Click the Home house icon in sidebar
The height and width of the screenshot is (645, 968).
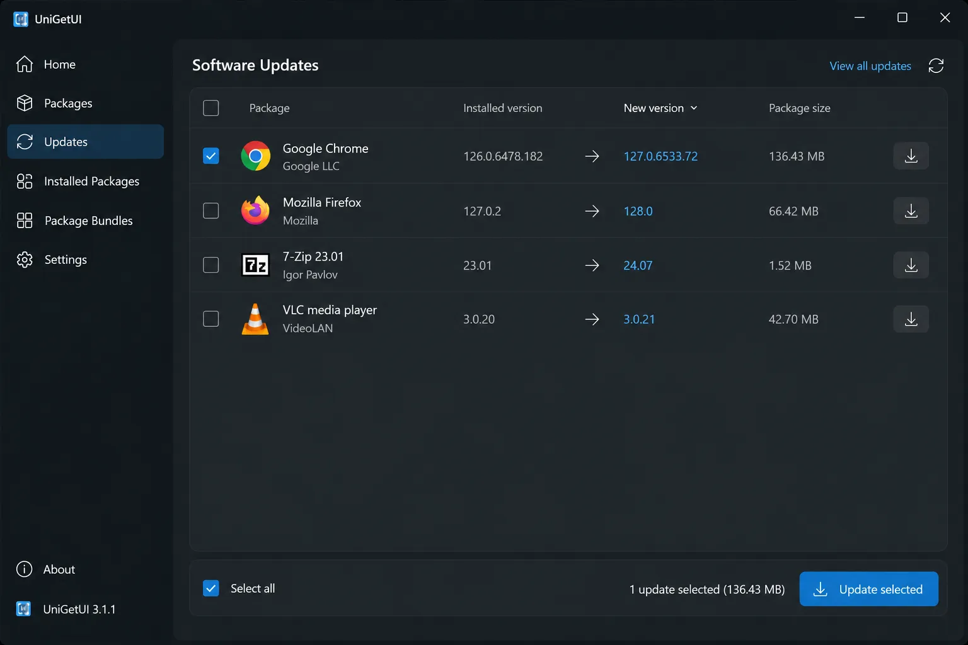pos(25,64)
